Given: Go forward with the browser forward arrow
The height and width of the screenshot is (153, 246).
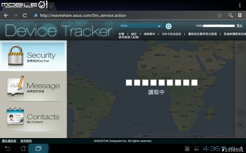Looking at the screenshot, I should pyautogui.click(x=15, y=15).
